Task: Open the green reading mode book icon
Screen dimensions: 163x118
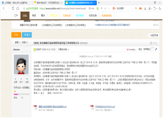Action: click(98, 8)
